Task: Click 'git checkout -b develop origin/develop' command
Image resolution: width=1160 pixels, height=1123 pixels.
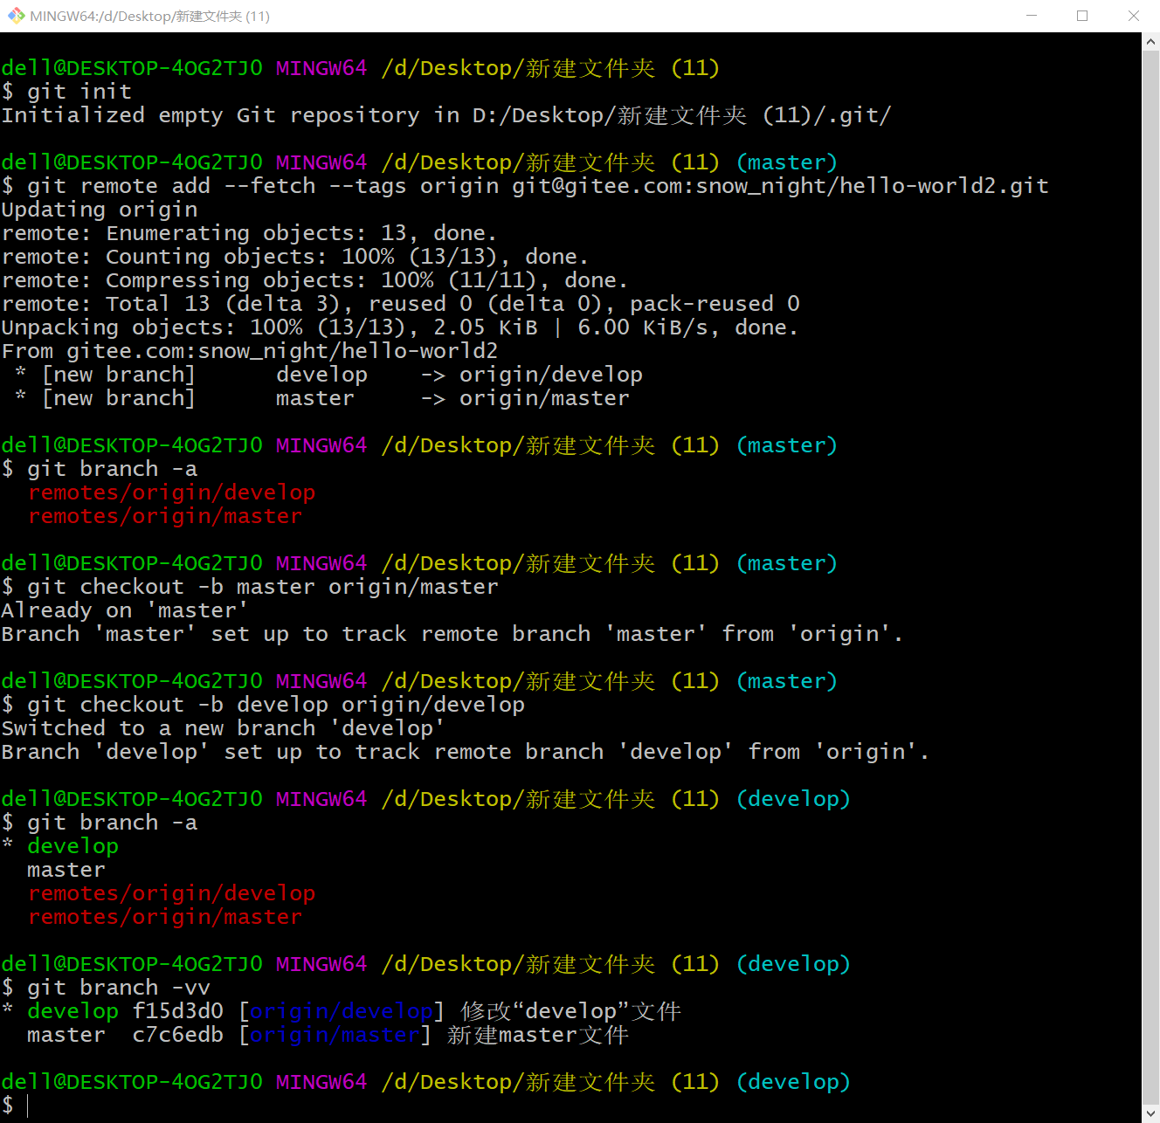Action: click(263, 705)
